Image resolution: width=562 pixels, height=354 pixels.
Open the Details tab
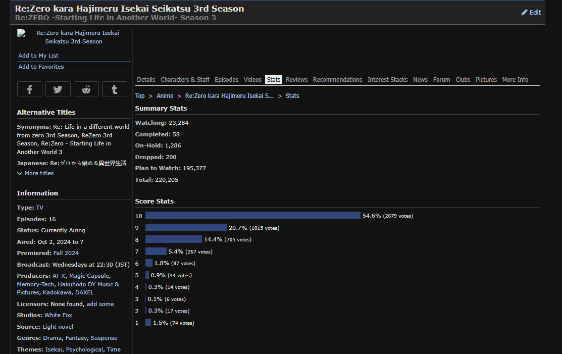[x=146, y=80]
